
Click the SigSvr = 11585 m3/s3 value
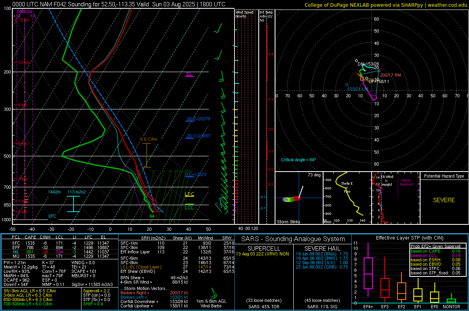coord(92,284)
